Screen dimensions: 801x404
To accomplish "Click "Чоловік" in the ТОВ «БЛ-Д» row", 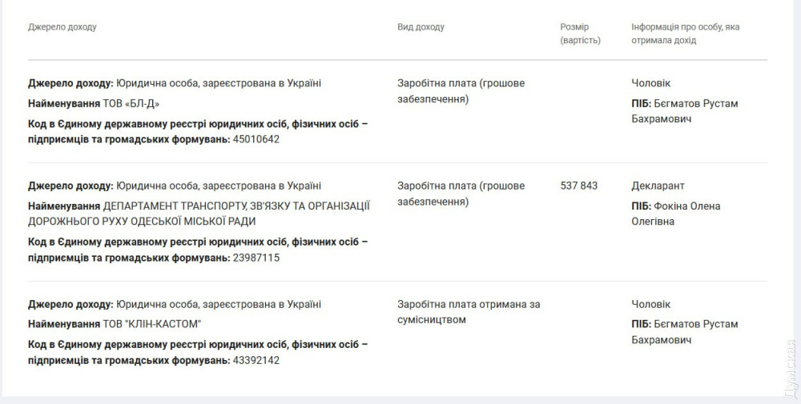I will click(x=650, y=83).
